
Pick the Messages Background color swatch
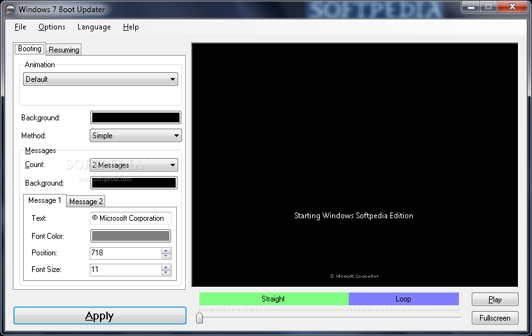click(x=134, y=183)
